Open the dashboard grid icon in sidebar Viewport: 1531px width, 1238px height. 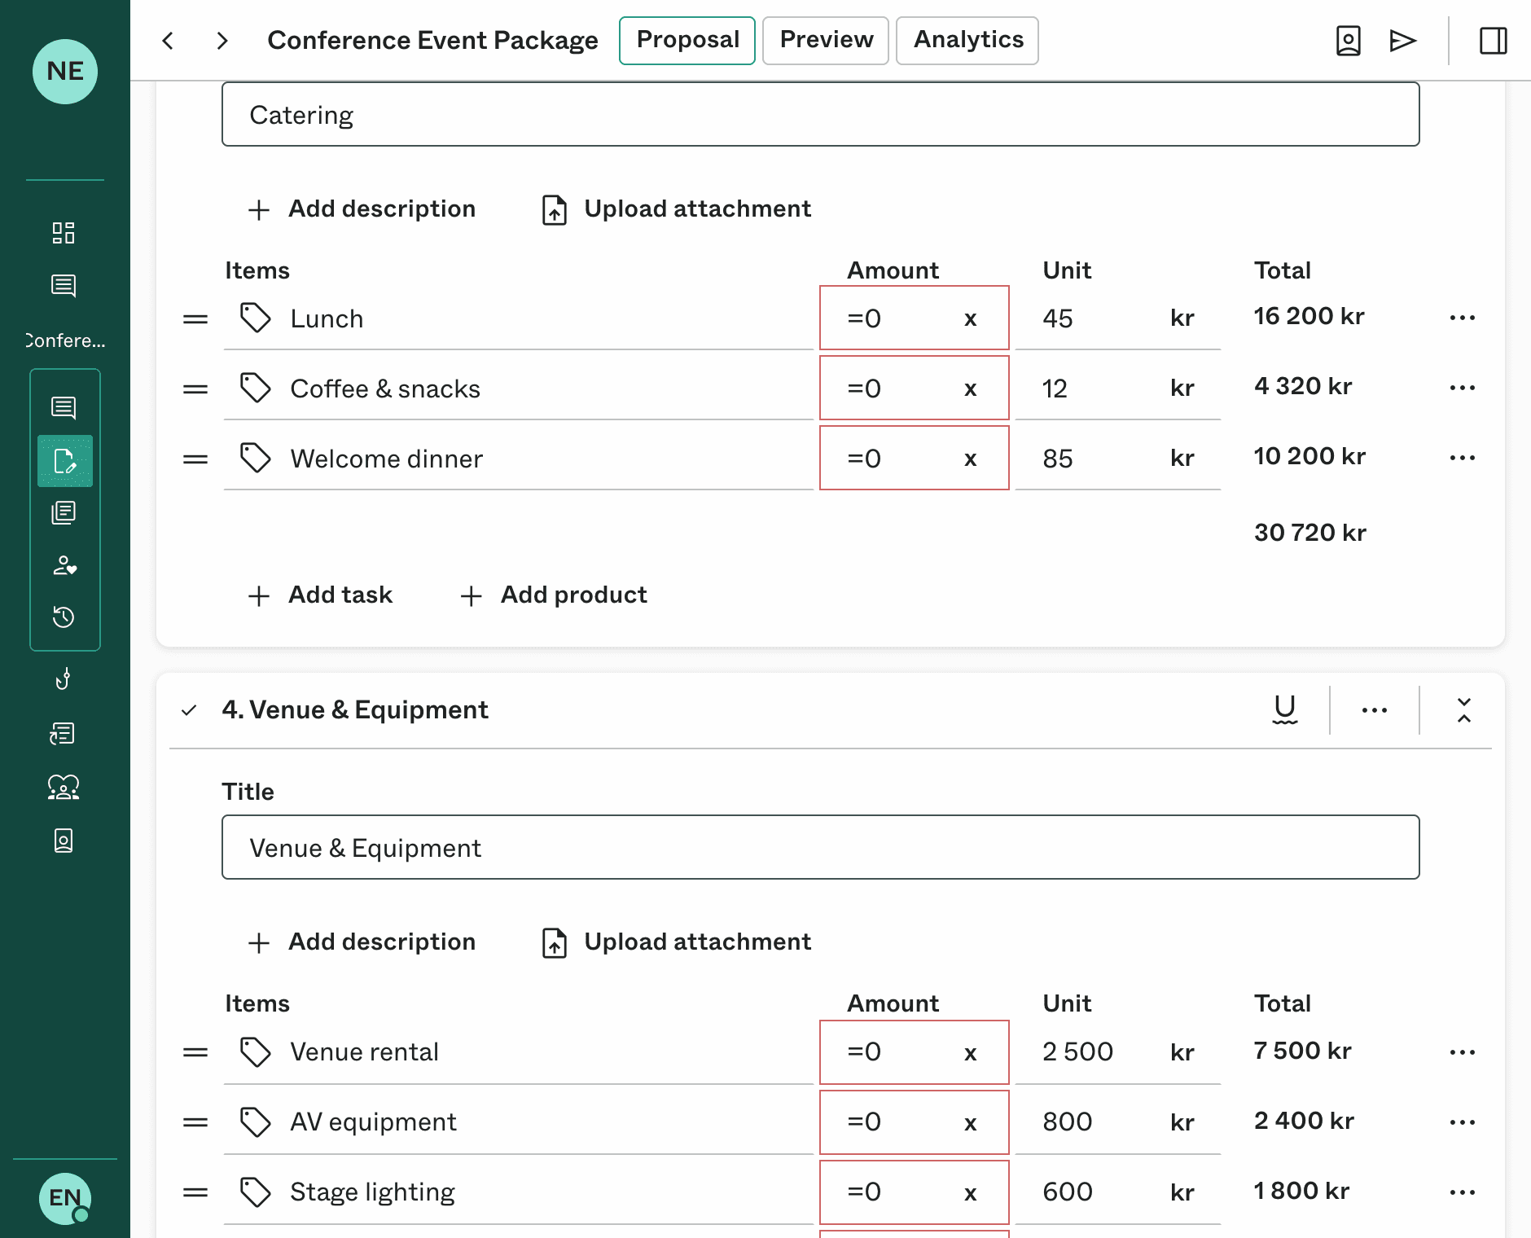point(64,233)
